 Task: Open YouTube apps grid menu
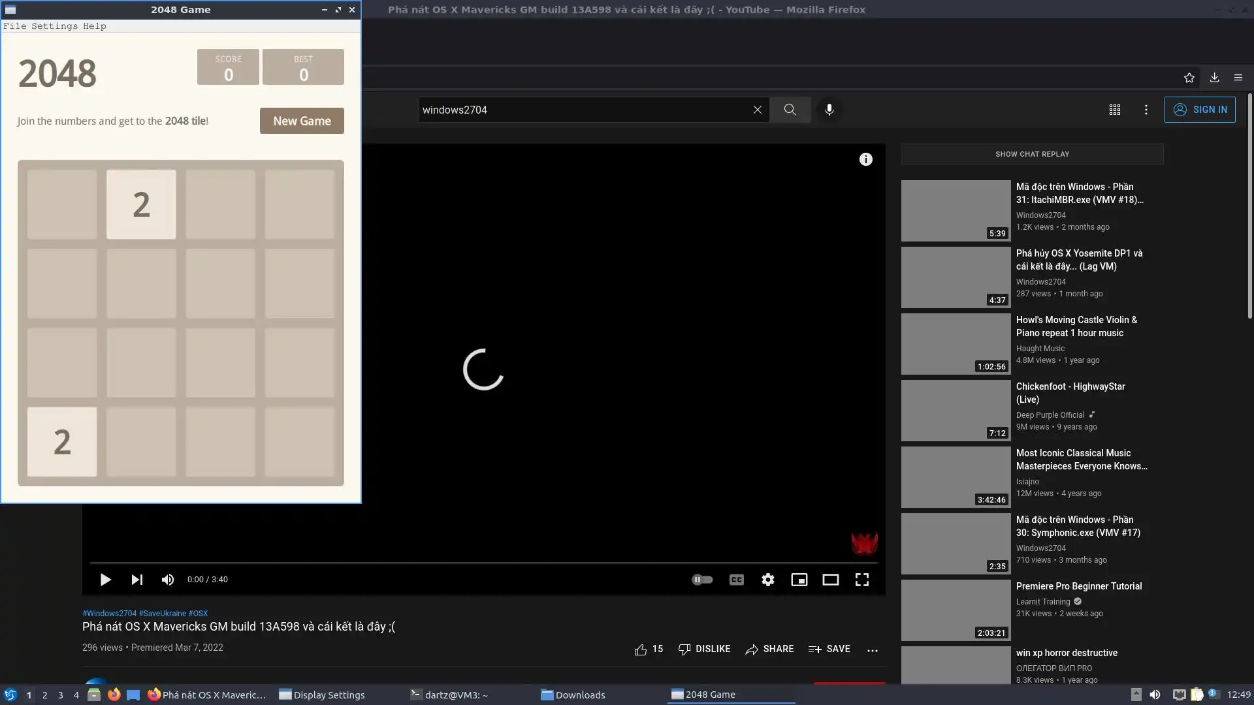1114,110
